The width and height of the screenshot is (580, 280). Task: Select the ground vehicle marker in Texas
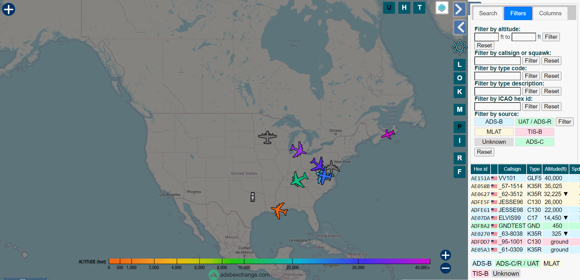coord(253,197)
